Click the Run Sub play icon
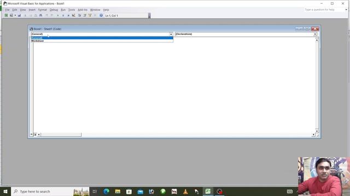 click(x=58, y=15)
